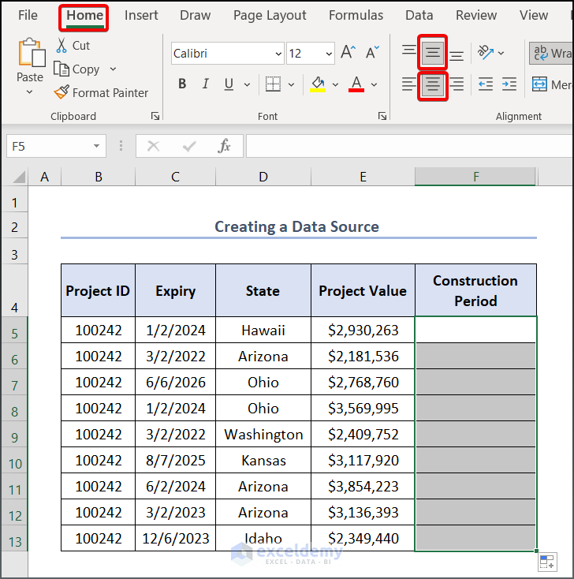
Task: Expand Orientation dropdown arrow
Action: [x=501, y=53]
